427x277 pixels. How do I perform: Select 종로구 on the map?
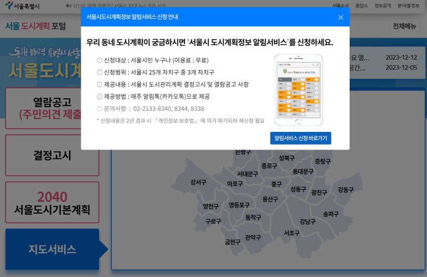(x=269, y=166)
